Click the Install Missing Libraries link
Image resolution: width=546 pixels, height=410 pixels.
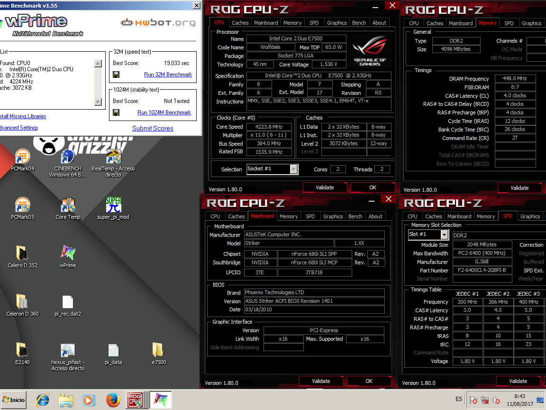pos(23,116)
